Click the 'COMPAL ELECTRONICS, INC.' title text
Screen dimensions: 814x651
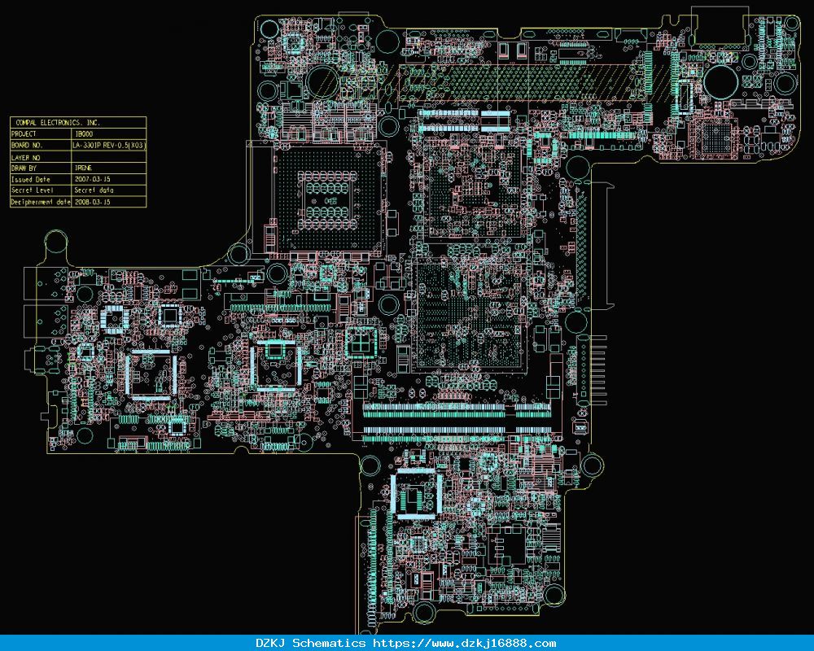(x=58, y=123)
